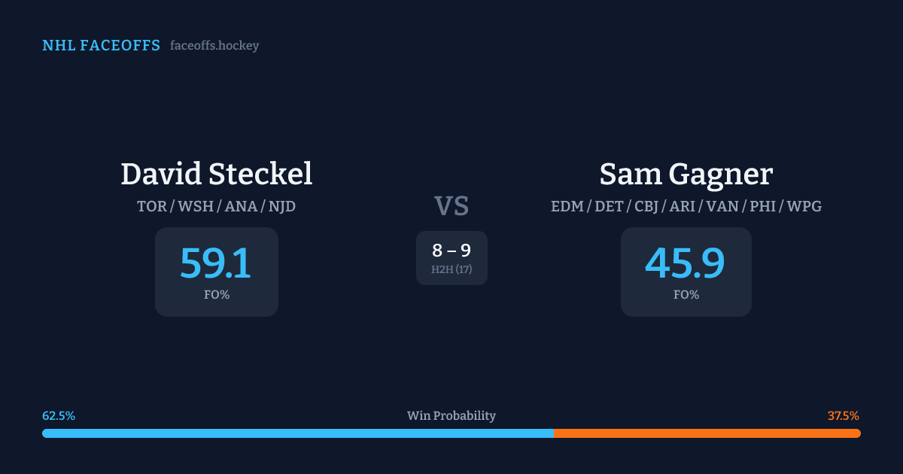Click the VS text between players
The height and width of the screenshot is (474, 903).
point(451,205)
